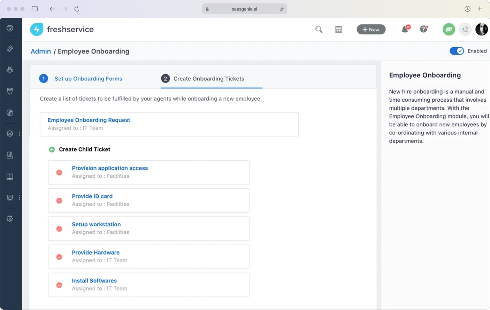Image resolution: width=490 pixels, height=310 pixels.
Task: Select the tickets tag icon in the sidebar
Action: [x=10, y=49]
